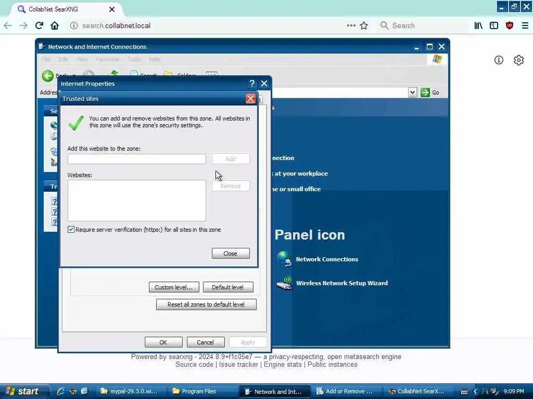
Task: Open the searxng link in footer
Action: click(181, 356)
